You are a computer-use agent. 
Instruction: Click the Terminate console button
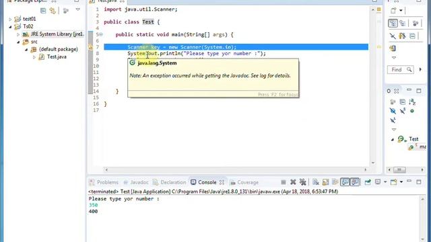pos(284,182)
